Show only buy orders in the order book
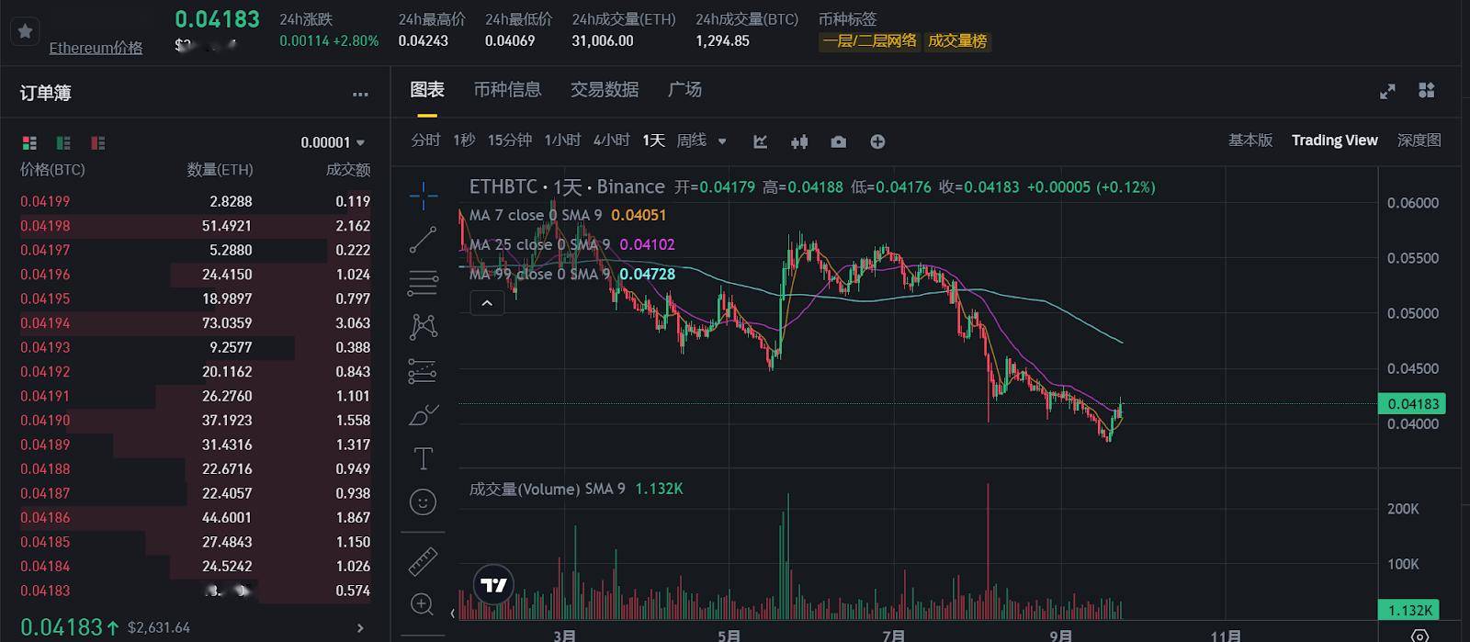Viewport: 1470px width, 642px height. coord(62,143)
